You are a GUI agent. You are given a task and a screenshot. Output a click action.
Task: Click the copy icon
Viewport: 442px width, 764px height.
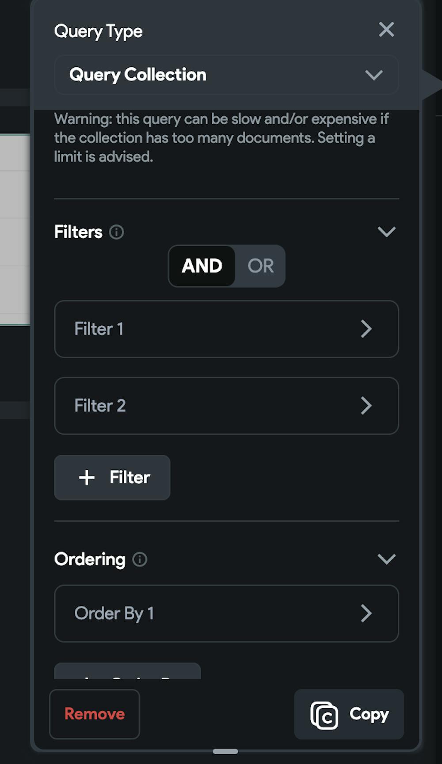(324, 715)
